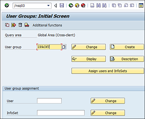145x119 pixels.
Task: Click the green Enter checkmark icon
Action: (x=7, y=5)
